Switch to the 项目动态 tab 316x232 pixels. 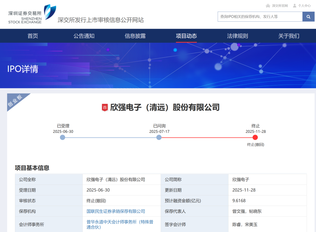point(186,36)
